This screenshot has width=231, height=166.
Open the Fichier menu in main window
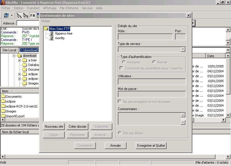tap(6, 8)
